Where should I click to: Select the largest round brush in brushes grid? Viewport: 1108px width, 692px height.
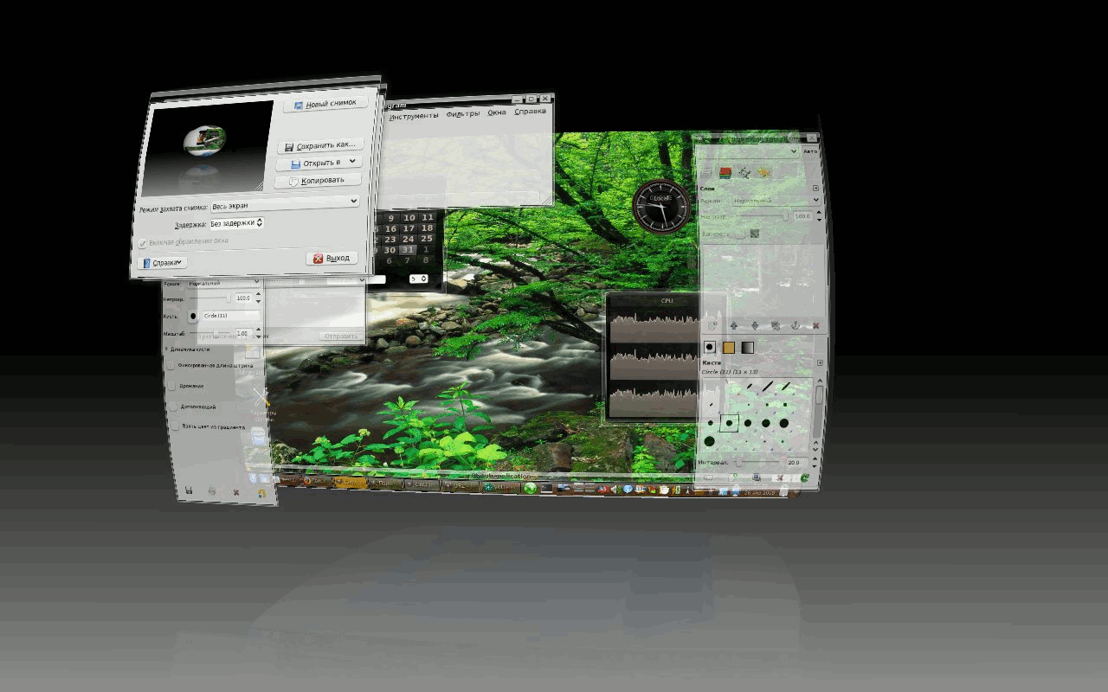tap(710, 441)
